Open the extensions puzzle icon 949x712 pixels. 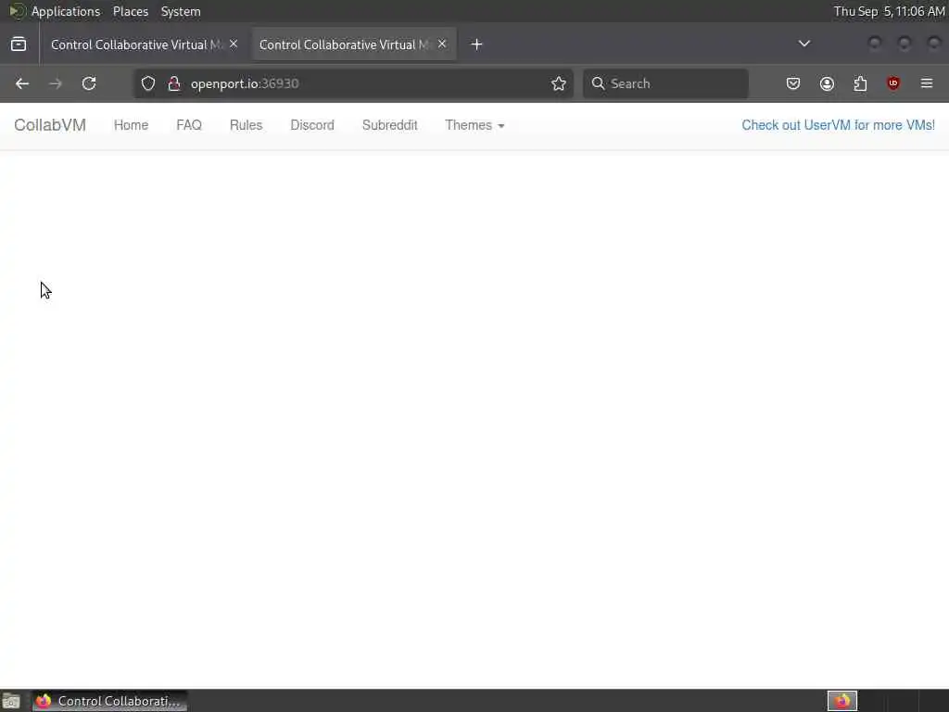(860, 83)
